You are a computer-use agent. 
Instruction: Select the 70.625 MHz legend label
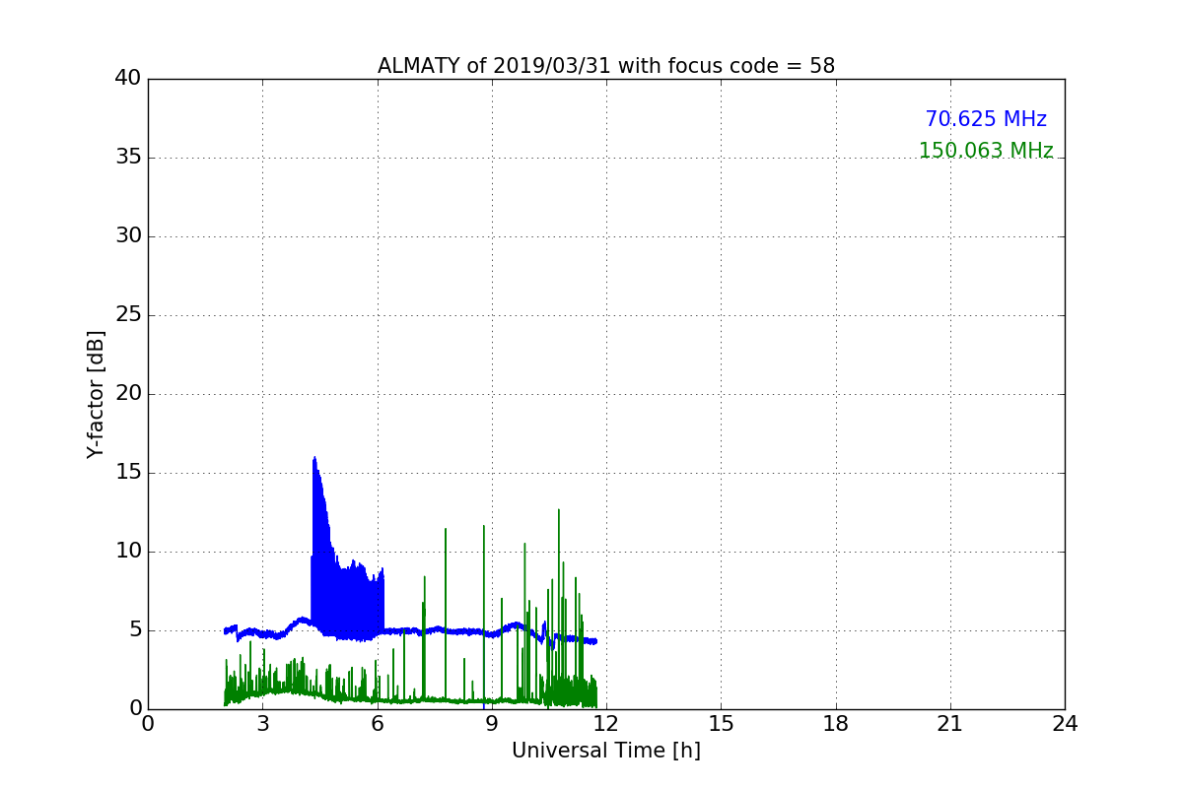[x=986, y=119]
